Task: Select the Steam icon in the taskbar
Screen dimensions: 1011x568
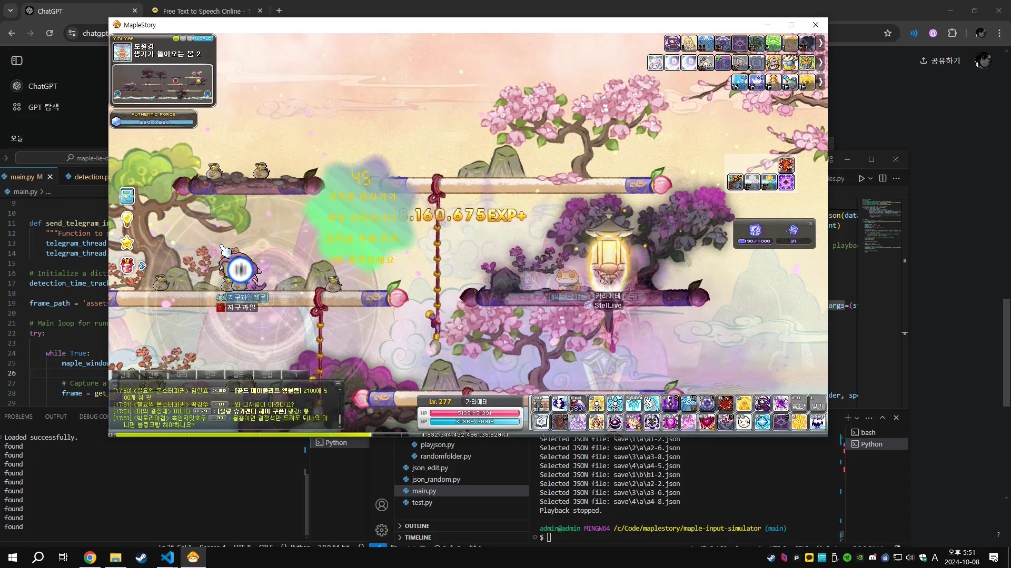Action: coord(141,557)
